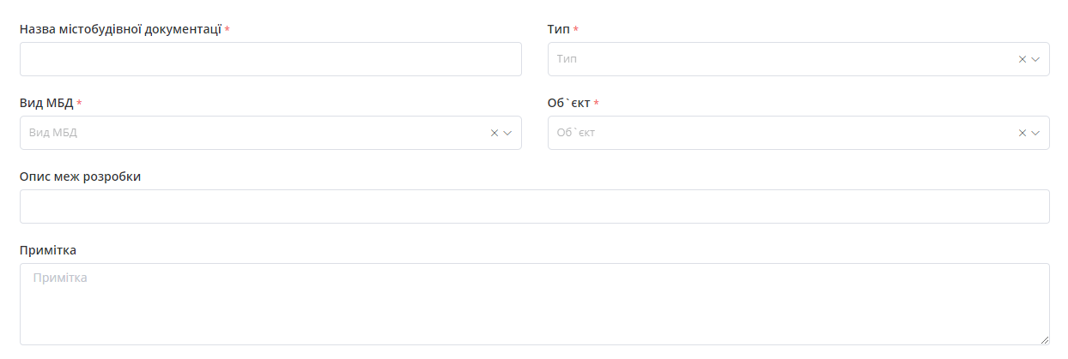Click the Вид МБД field label
Viewport: 1068px width, 359px height.
pyautogui.click(x=46, y=103)
